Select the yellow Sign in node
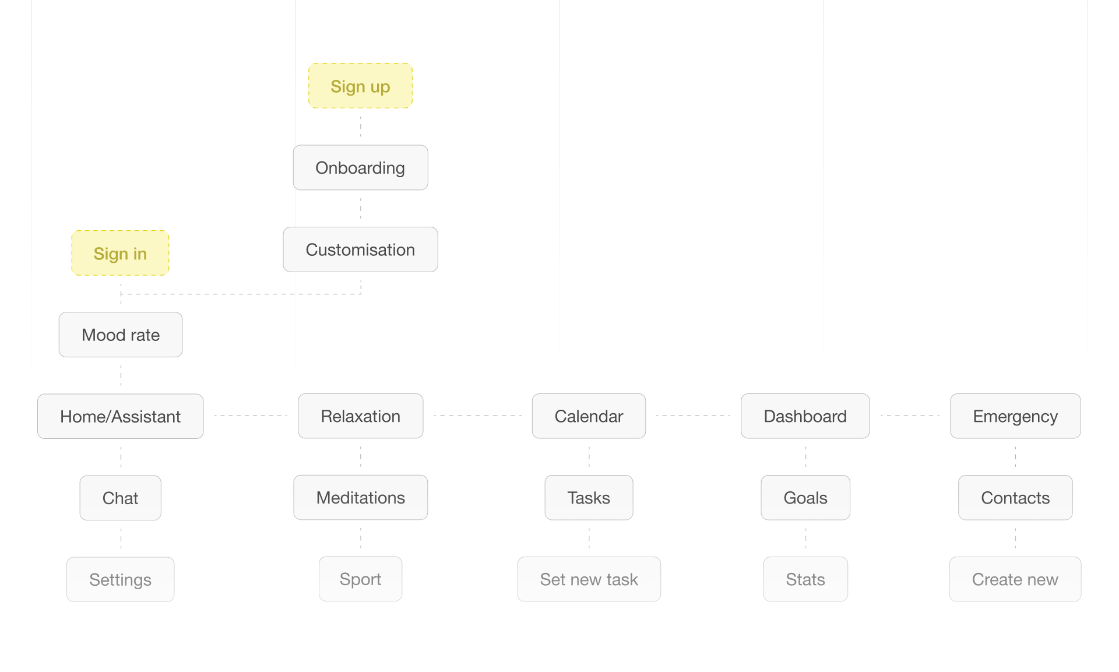 (x=120, y=254)
